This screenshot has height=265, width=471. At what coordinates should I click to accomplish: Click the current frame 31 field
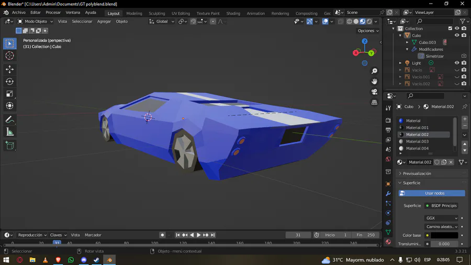click(298, 235)
